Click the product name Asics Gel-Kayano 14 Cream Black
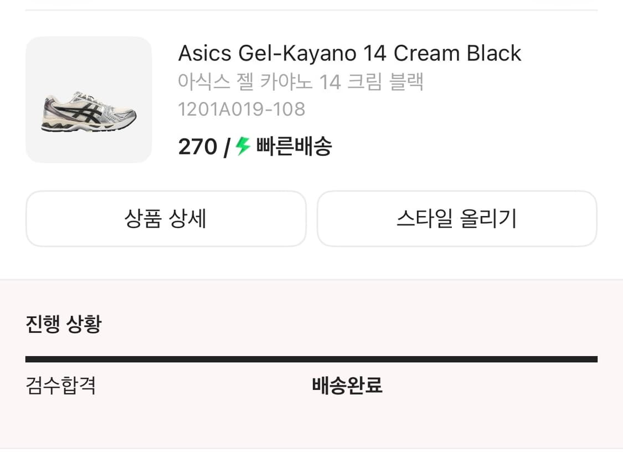The width and height of the screenshot is (623, 468). 349,53
